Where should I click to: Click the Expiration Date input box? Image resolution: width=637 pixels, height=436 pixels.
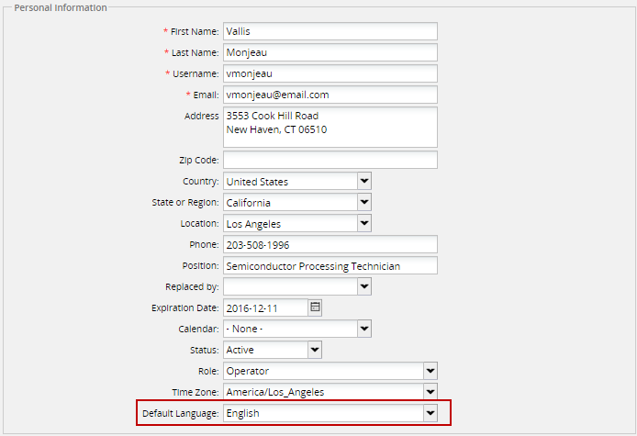pos(264,307)
